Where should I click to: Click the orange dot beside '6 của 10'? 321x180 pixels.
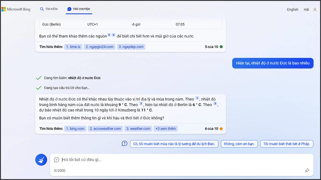[221, 129]
